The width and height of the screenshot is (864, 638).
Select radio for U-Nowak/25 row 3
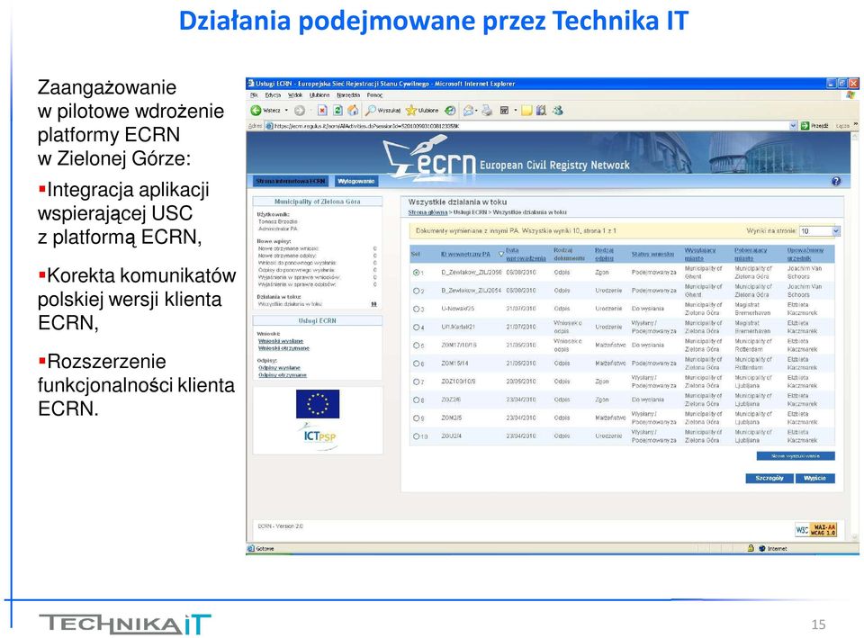[416, 309]
